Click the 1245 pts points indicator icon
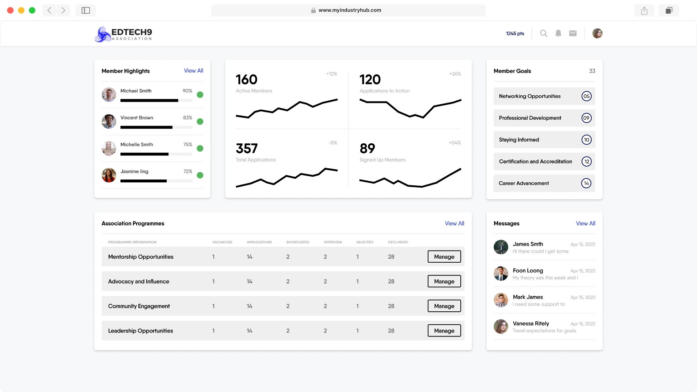 point(515,33)
